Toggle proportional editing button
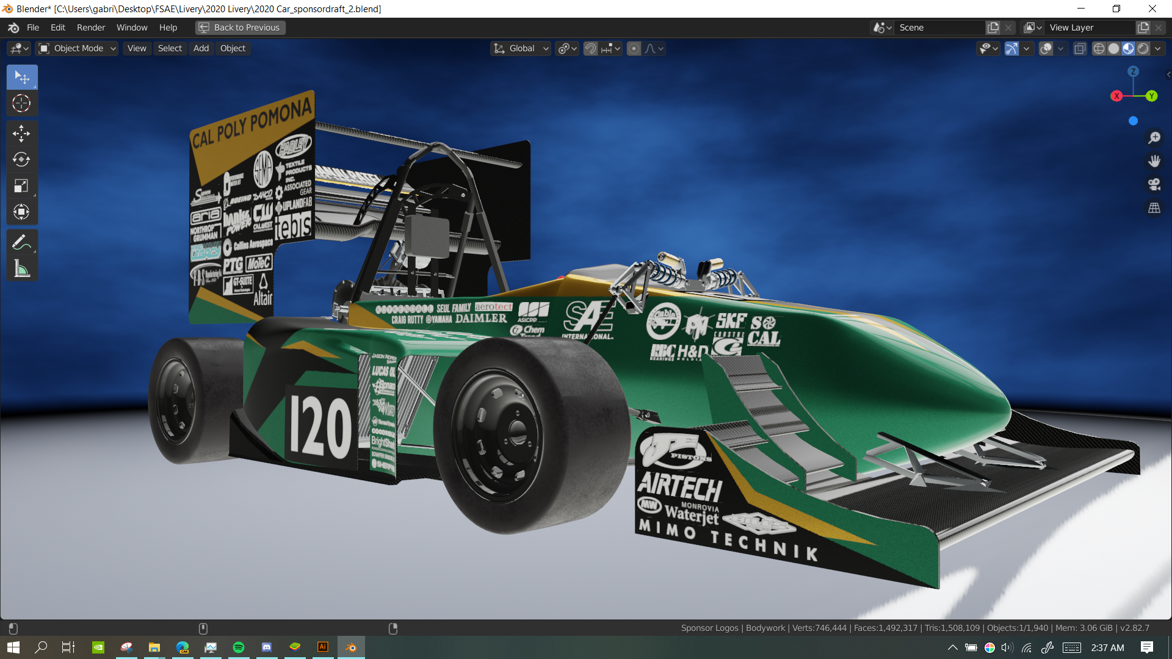The image size is (1172, 659). pos(634,49)
